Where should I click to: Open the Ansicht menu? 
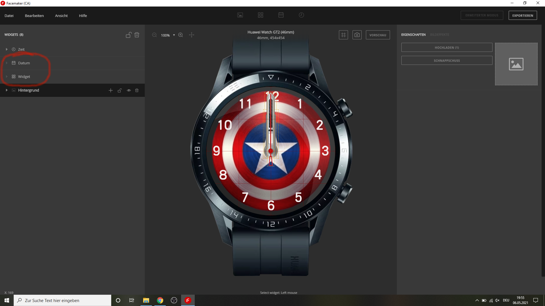point(61,16)
